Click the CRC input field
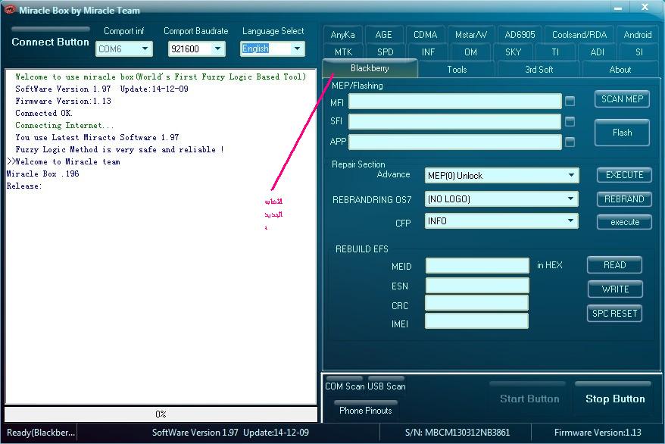This screenshot has height=444, width=665. [476, 303]
